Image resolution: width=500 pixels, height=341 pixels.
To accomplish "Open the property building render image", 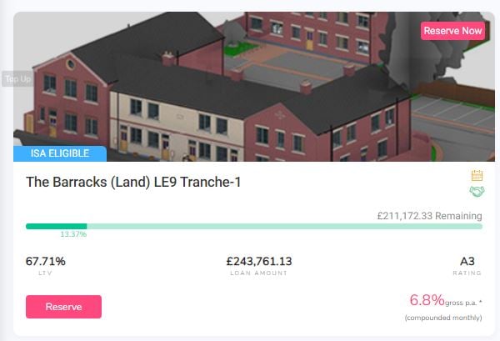I will click(254, 87).
